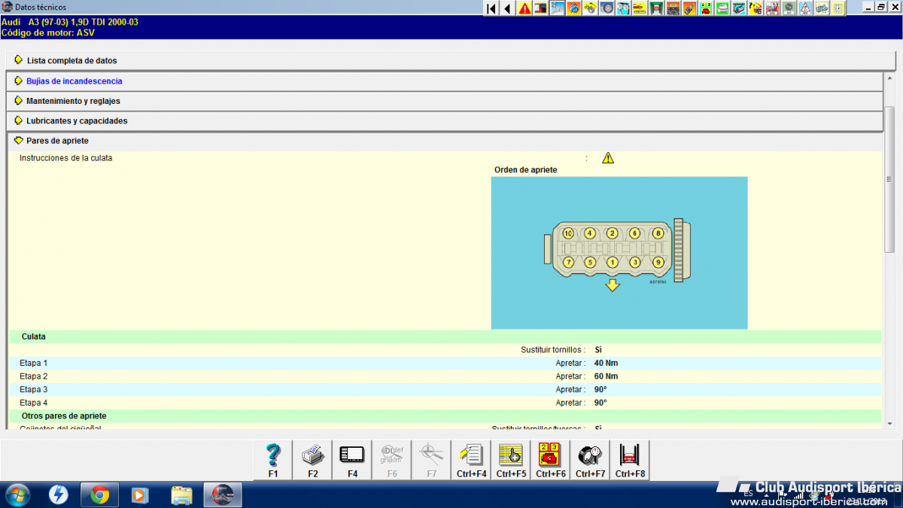Jump to first page with the bar-arrow icon
The width and height of the screenshot is (903, 508).
[x=491, y=8]
